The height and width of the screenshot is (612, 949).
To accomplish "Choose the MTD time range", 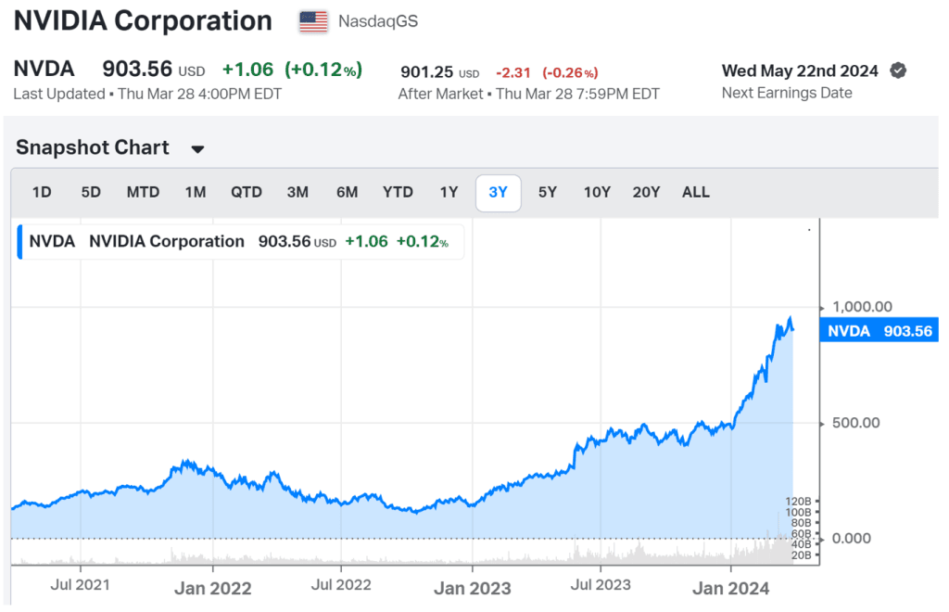I will pos(143,192).
